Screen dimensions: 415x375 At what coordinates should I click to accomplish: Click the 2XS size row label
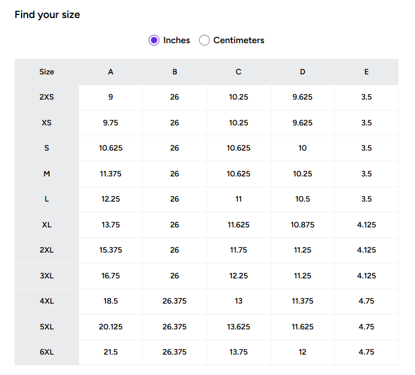[47, 97]
